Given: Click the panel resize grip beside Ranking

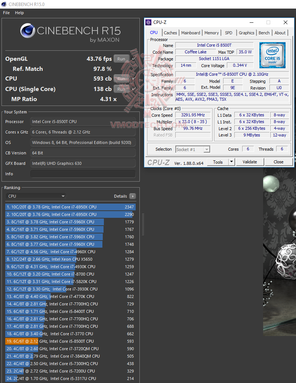Looking at the screenshot, I should (x=143, y=224).
